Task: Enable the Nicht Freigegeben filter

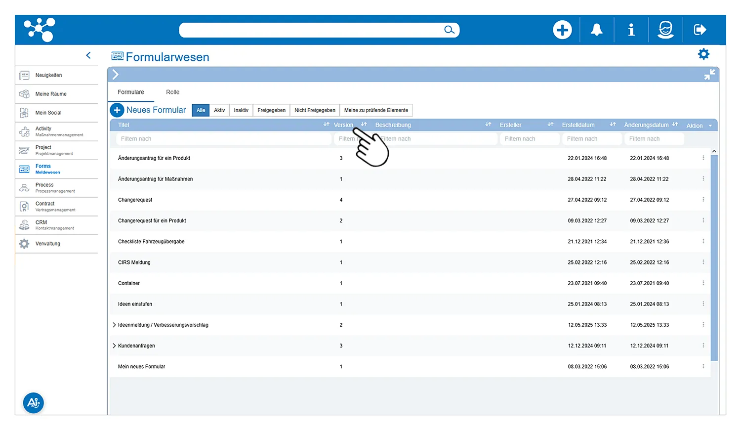Action: (315, 110)
